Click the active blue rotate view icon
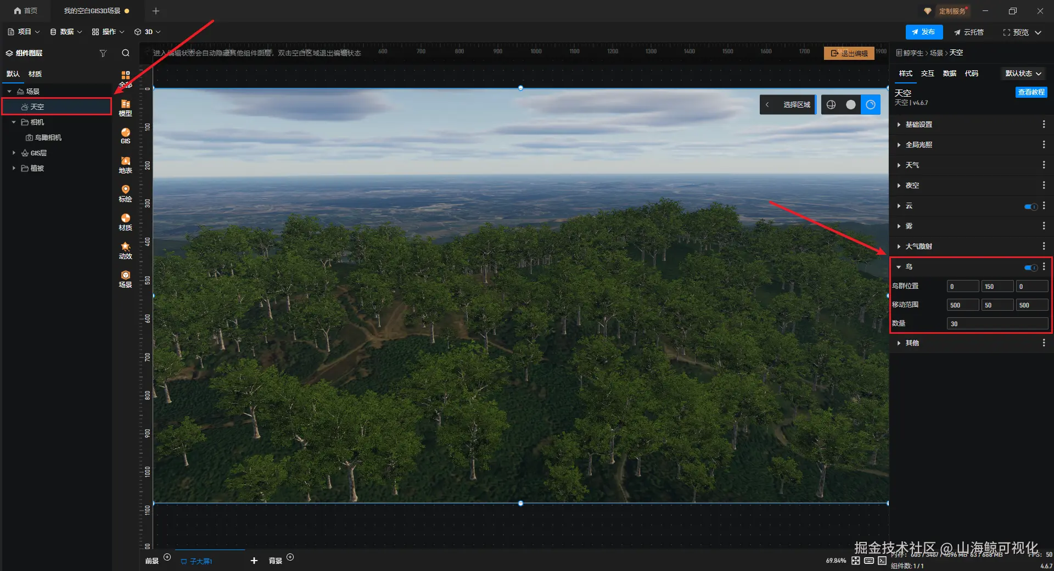This screenshot has height=571, width=1054. pos(871,104)
